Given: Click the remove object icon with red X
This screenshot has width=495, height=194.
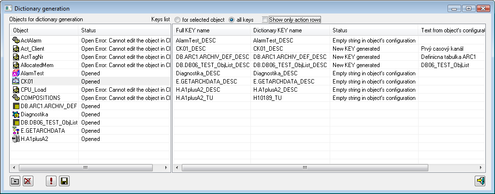Looking at the screenshot, I should (x=28, y=181).
